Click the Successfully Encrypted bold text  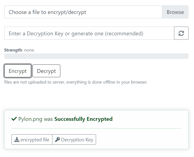point(83,119)
